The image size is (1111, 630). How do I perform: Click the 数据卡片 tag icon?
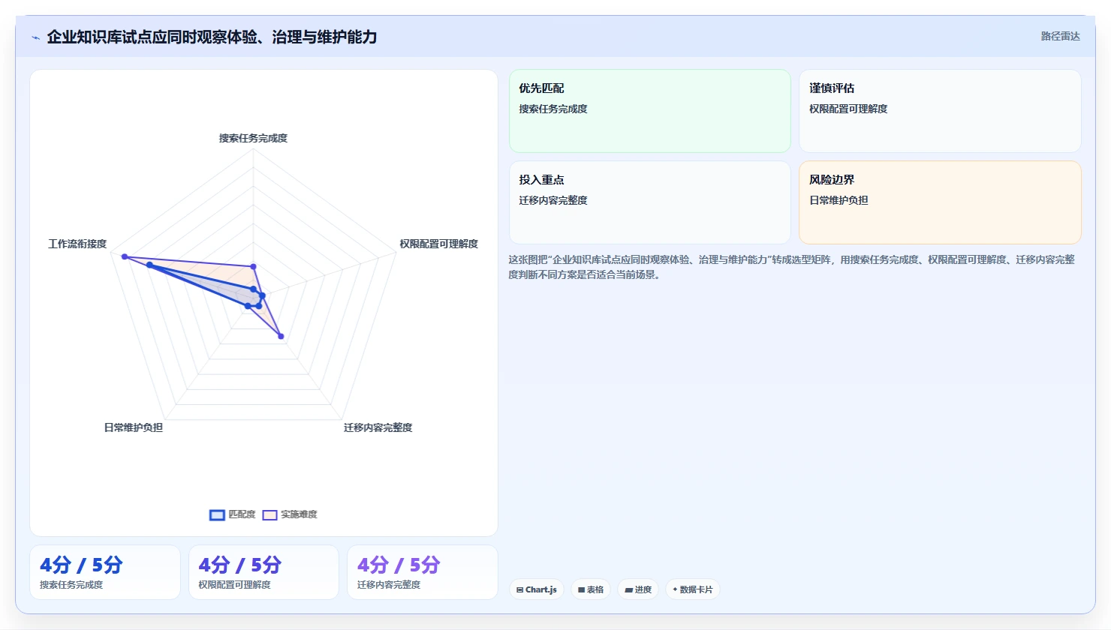(675, 589)
